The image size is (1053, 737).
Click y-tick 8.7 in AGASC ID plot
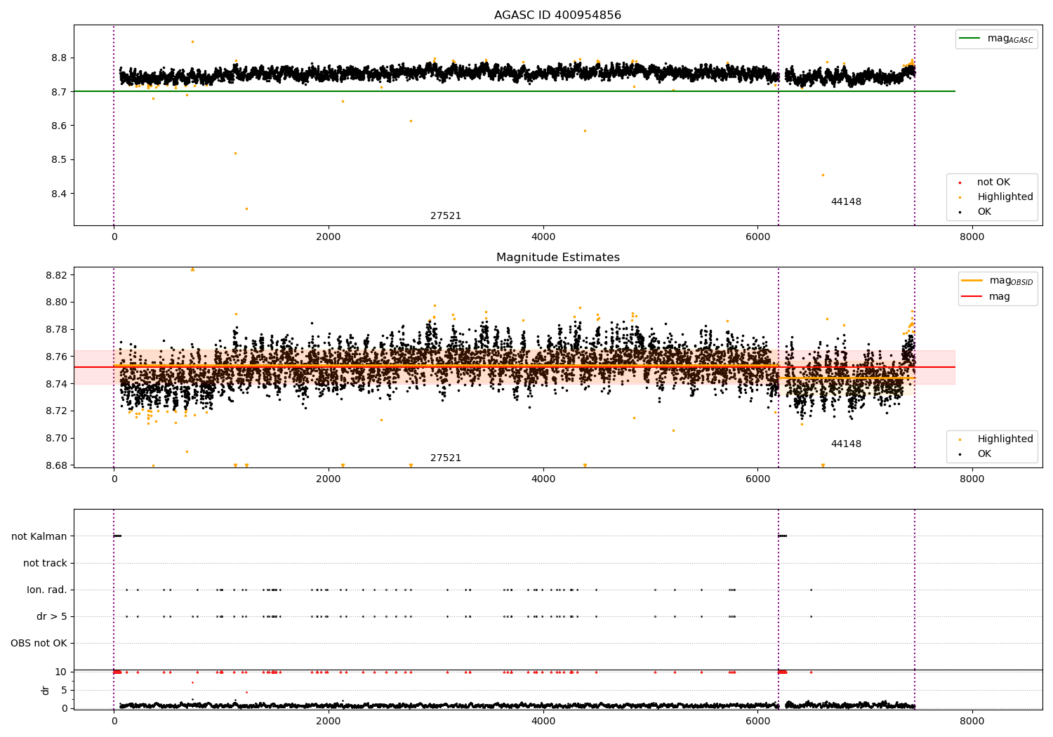coord(59,92)
